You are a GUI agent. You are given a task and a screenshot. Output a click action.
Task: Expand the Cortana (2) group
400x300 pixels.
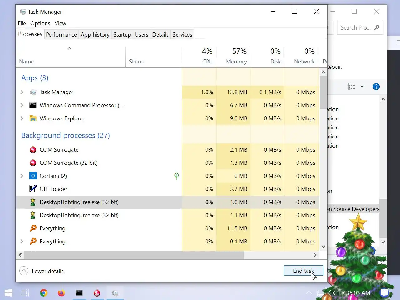22,176
